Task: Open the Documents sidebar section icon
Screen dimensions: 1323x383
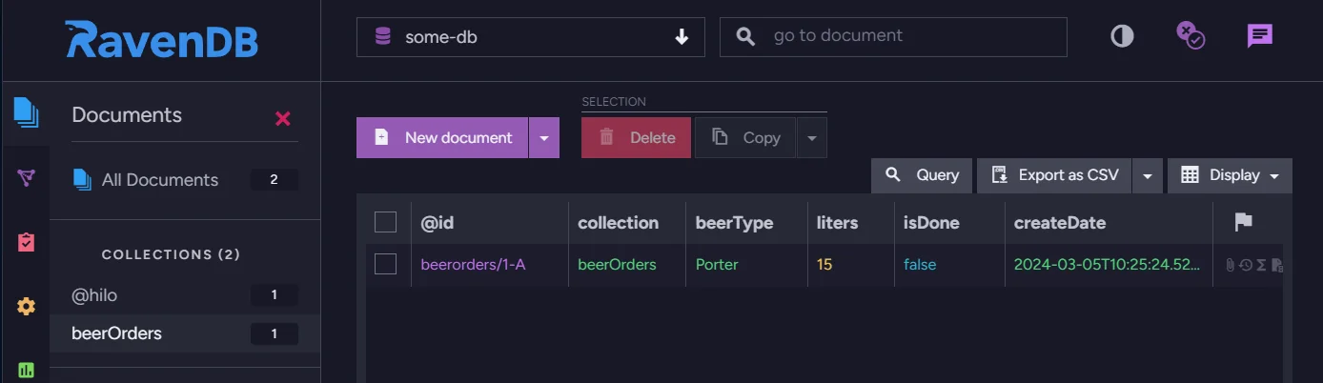Action: pyautogui.click(x=26, y=113)
